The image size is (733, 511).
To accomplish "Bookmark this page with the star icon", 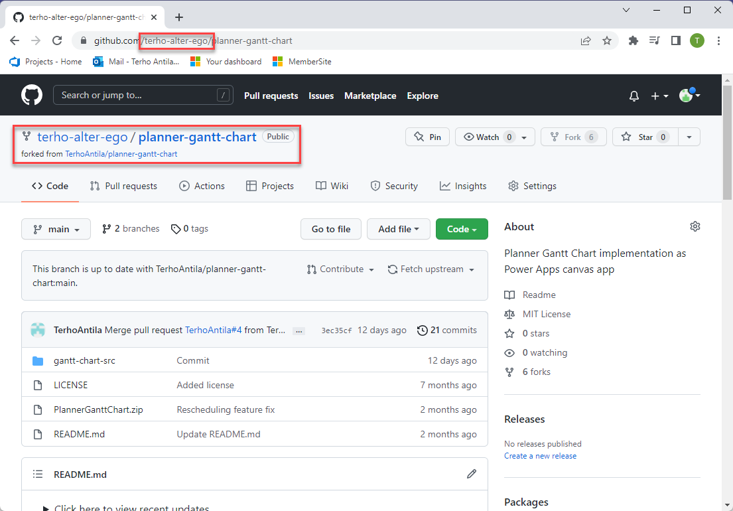I will tap(607, 41).
